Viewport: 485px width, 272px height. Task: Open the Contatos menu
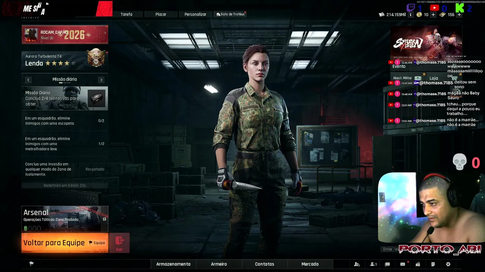[x=264, y=264]
